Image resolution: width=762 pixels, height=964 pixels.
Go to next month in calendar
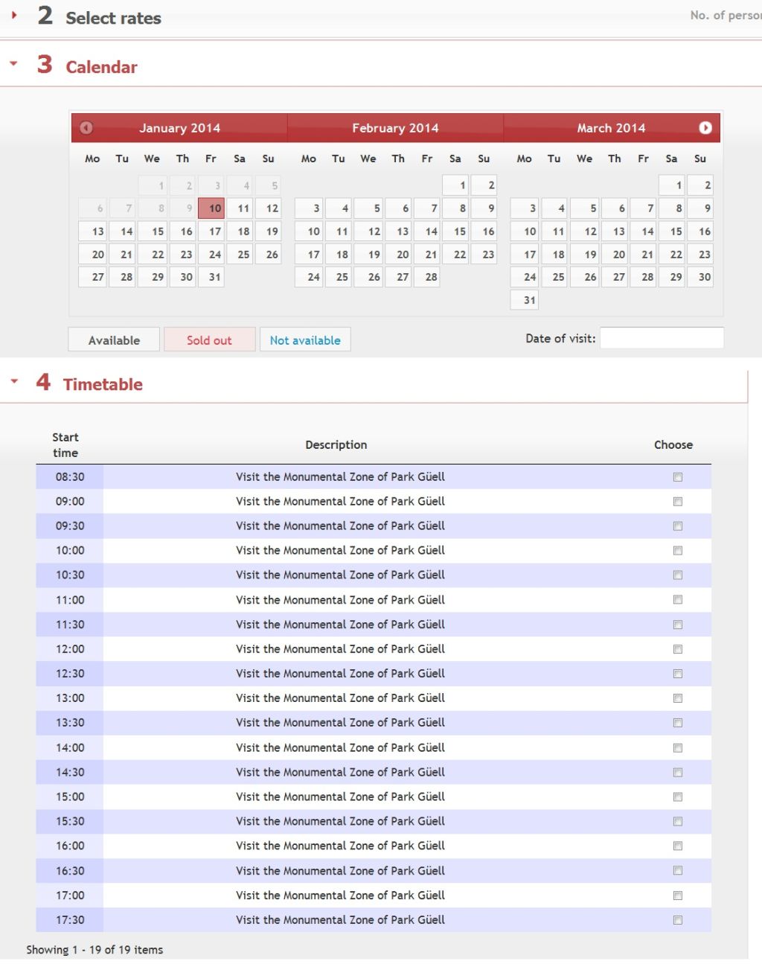(x=705, y=128)
